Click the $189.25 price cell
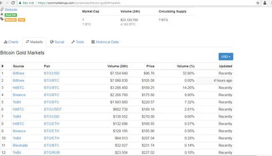 tap(148, 88)
